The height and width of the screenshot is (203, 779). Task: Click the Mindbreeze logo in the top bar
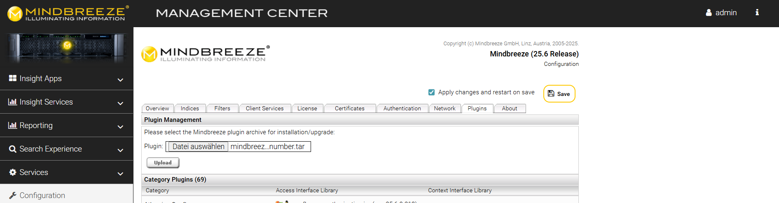[68, 13]
